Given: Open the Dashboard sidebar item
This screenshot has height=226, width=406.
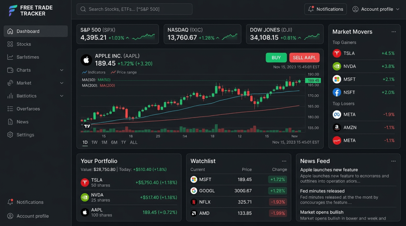Looking at the screenshot, I should click(36, 31).
